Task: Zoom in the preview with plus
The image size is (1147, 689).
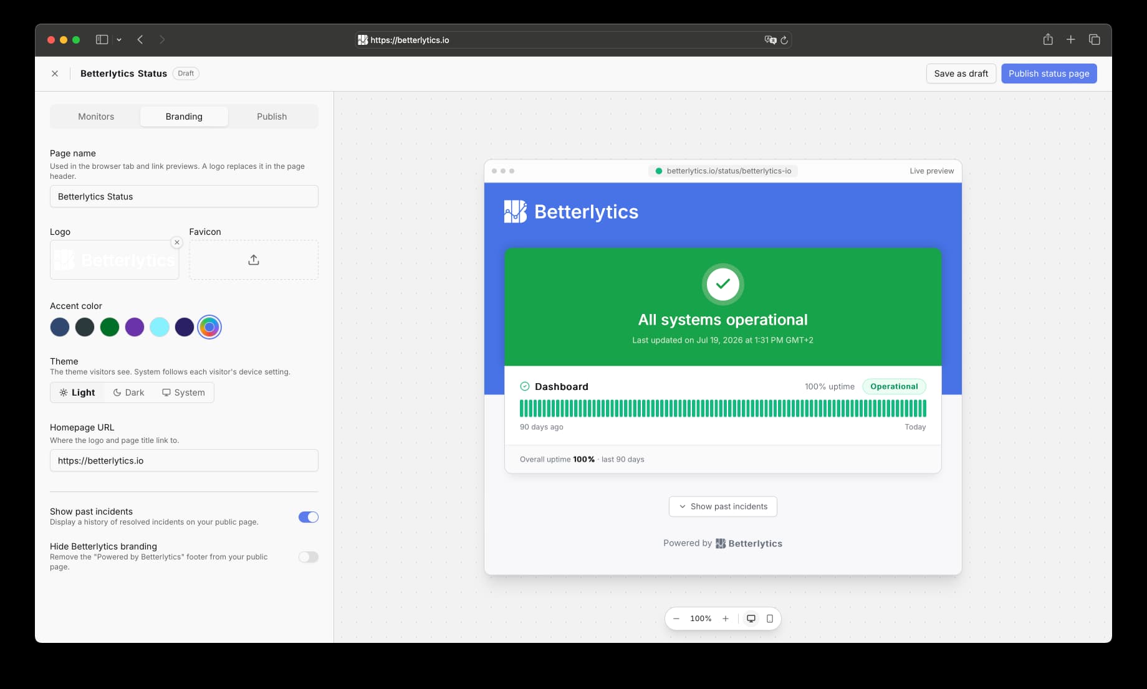Action: [726, 619]
